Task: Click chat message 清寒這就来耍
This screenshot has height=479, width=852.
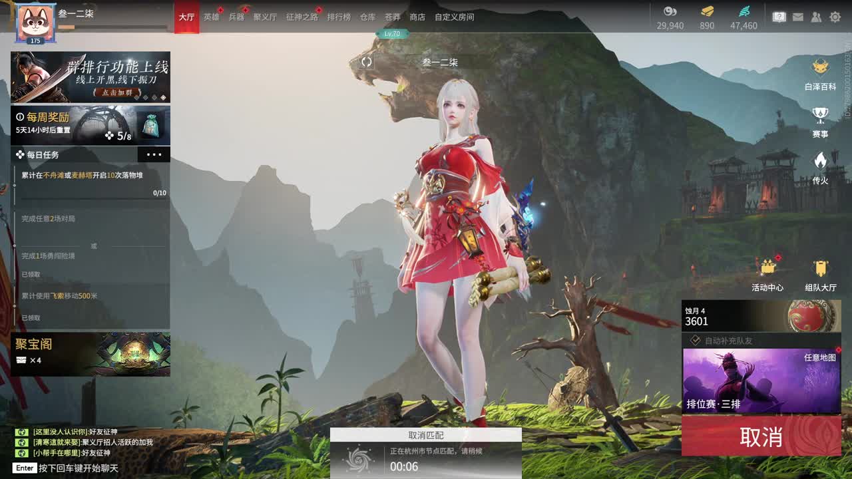Action: click(x=93, y=442)
